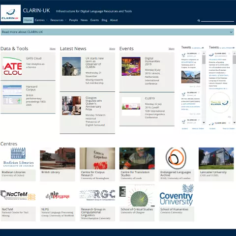
Task: Click the RGCL logo
Action: point(97,195)
